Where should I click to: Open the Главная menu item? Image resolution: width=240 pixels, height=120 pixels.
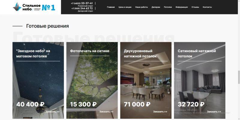pos(111,7)
